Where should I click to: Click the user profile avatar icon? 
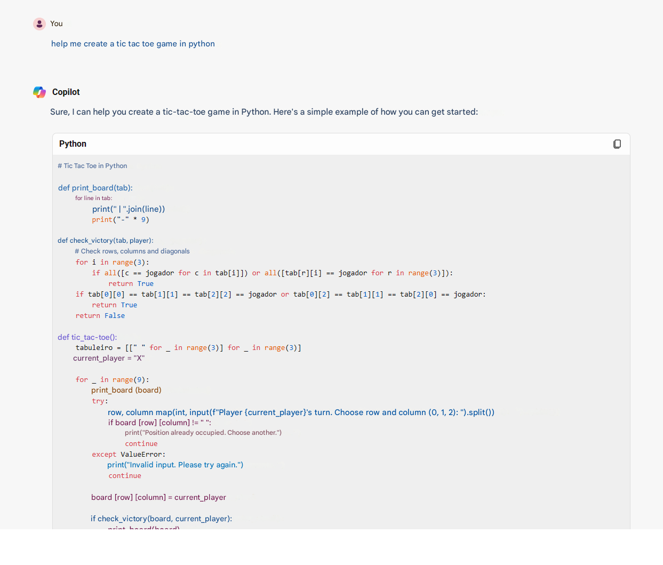(39, 24)
